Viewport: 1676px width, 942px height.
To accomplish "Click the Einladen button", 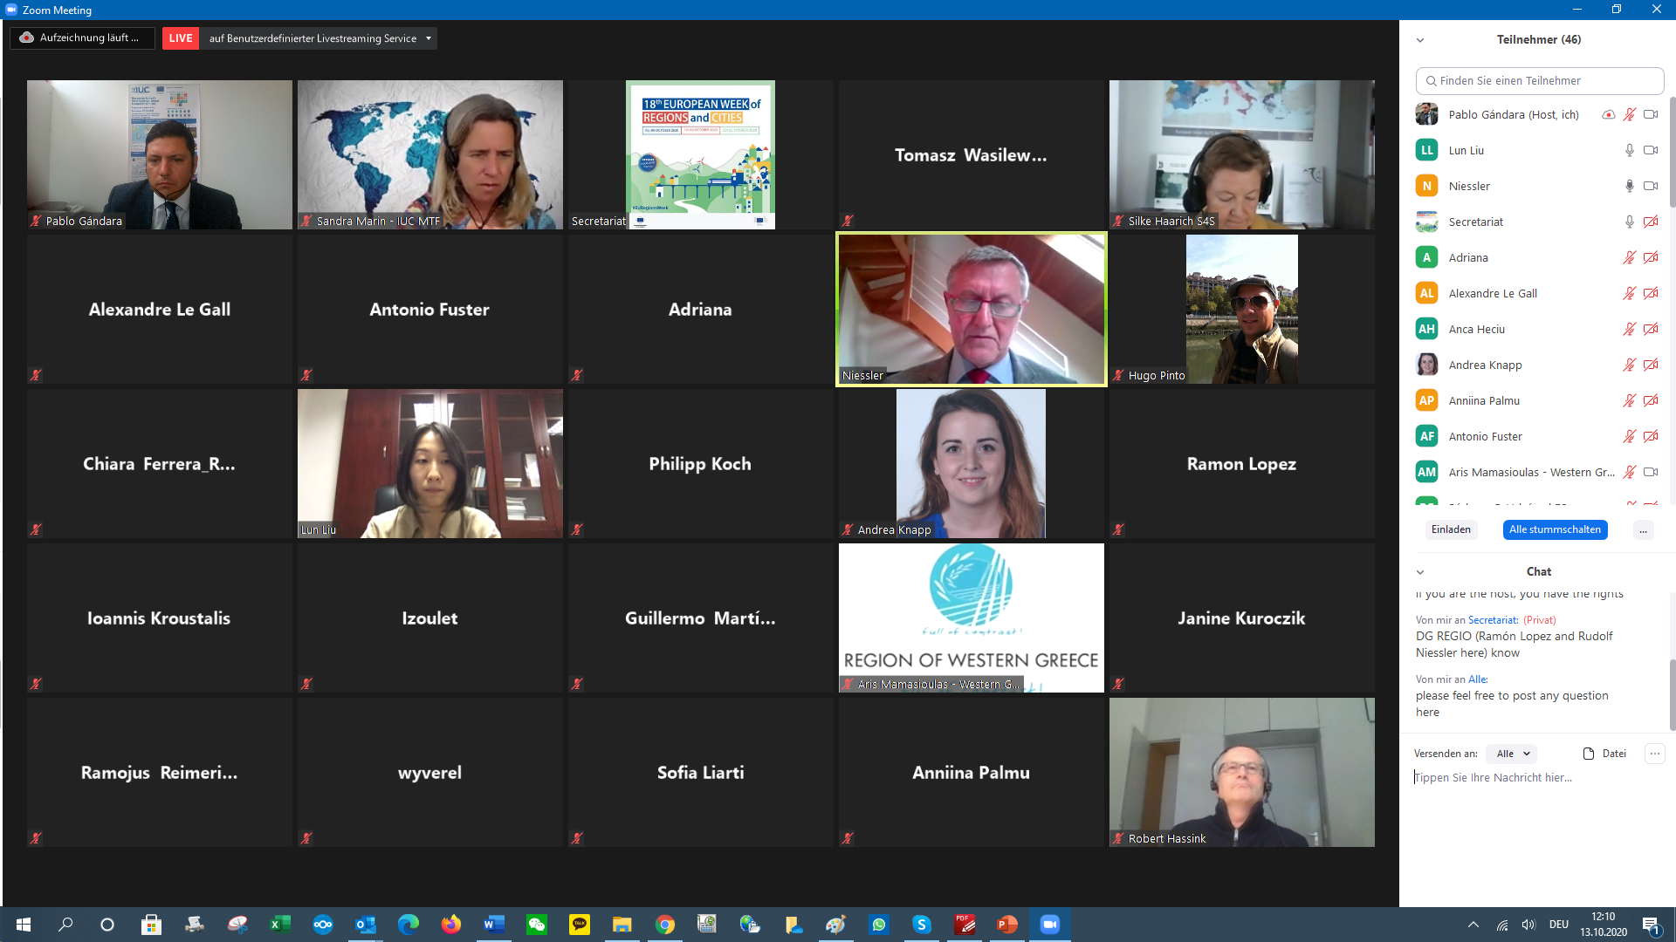I will click(1451, 529).
